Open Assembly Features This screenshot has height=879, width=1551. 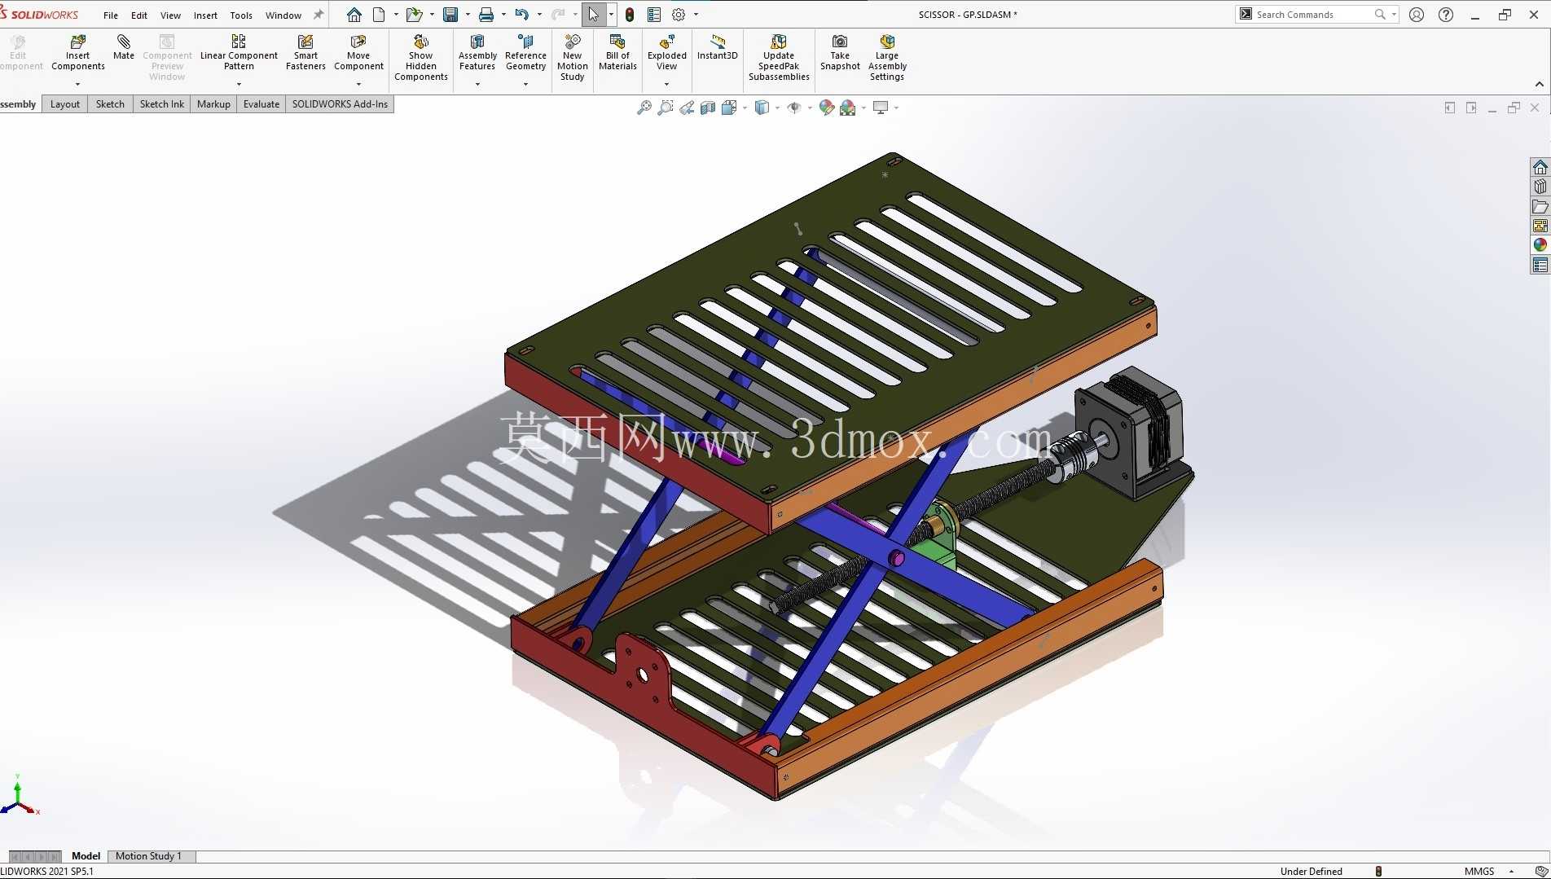(477, 52)
